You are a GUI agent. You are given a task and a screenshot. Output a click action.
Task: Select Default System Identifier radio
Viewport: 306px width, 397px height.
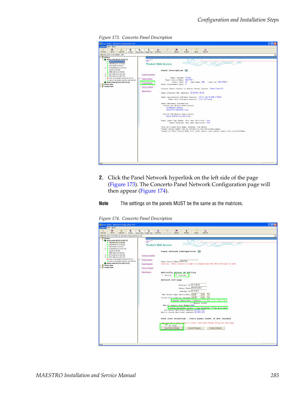[192, 300]
